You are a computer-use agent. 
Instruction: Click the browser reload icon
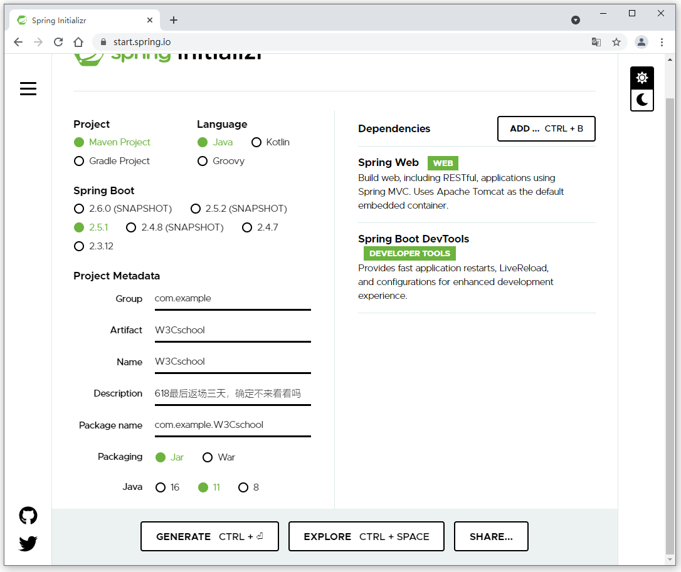click(58, 42)
